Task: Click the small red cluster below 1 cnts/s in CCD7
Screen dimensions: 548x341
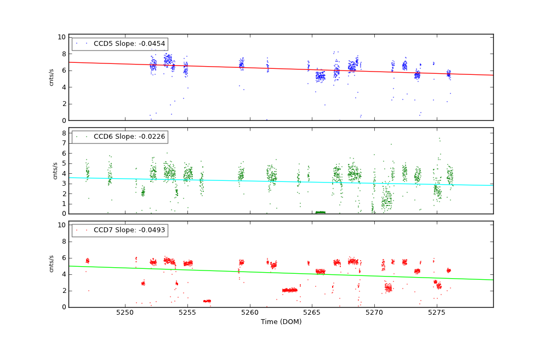Action: point(207,301)
